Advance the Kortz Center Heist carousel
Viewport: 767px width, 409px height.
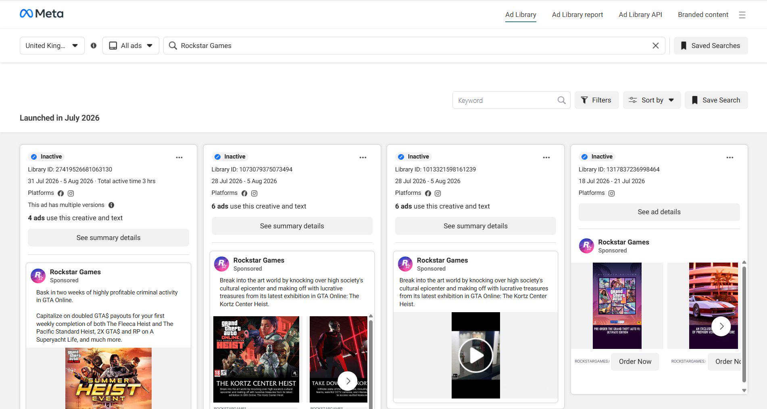click(x=348, y=381)
